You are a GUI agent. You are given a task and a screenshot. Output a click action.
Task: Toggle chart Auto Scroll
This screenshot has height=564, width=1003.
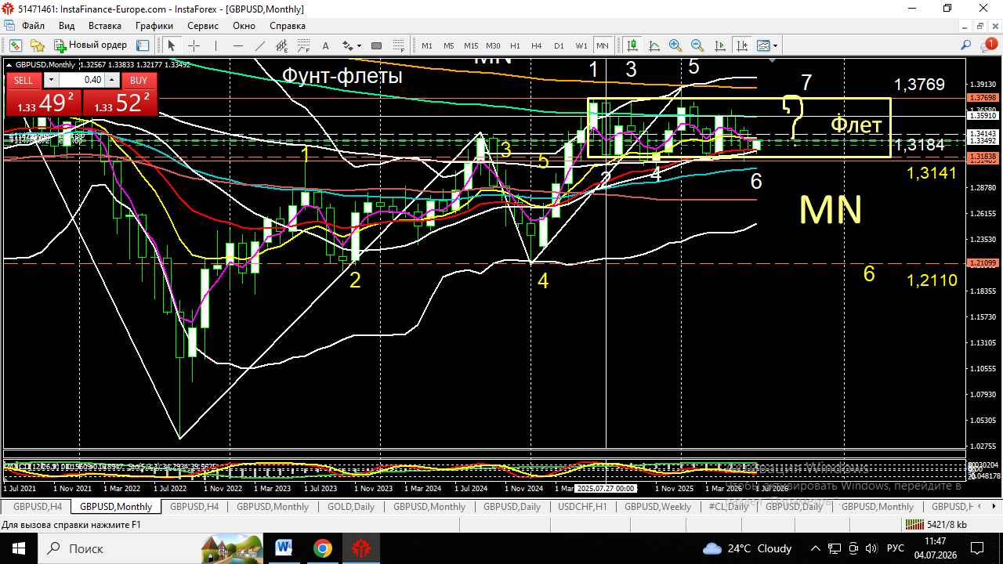tap(719, 45)
